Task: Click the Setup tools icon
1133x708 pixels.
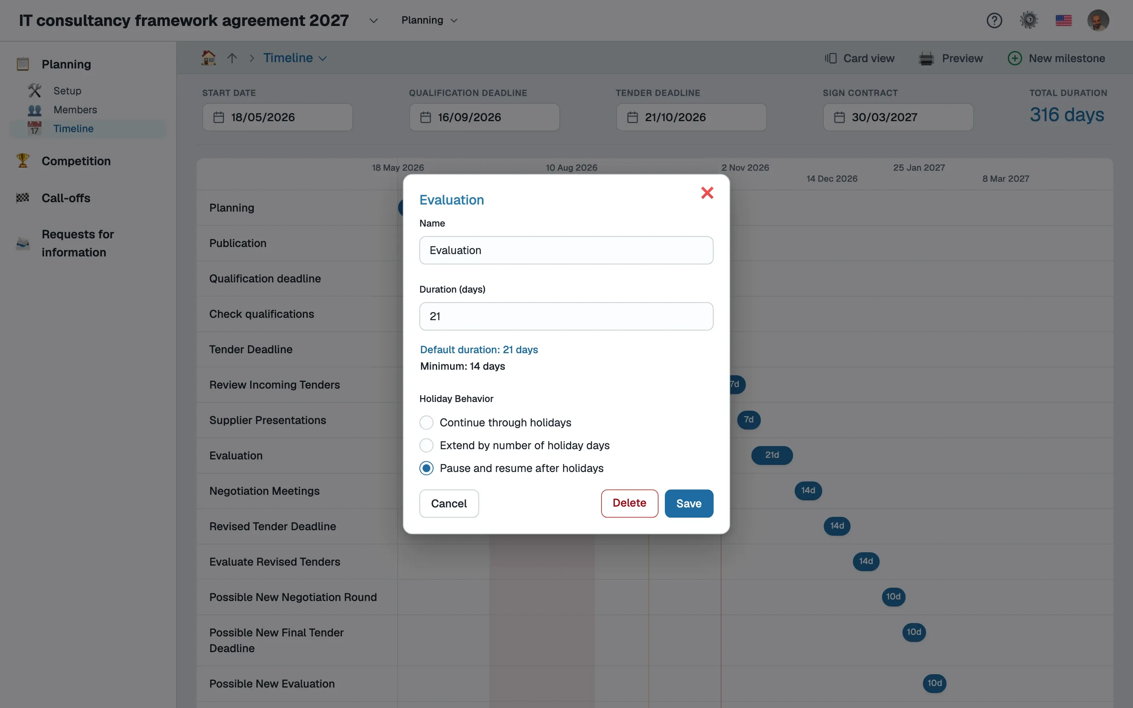Action: (x=34, y=90)
